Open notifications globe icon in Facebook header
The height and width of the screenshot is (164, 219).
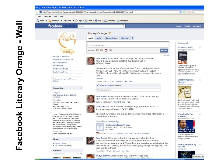[x=74, y=26]
